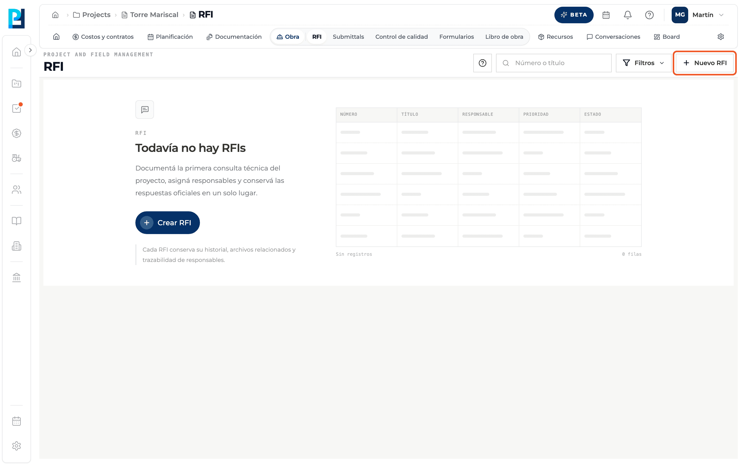Go to Torre Mariscal in breadcrumb

pyautogui.click(x=150, y=15)
